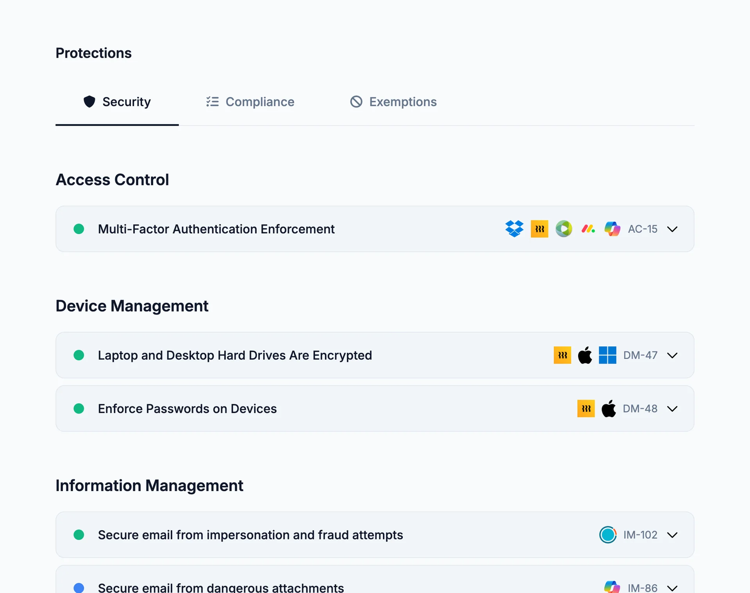Click the yellow Rippling icon in the DM-47 row

point(562,355)
